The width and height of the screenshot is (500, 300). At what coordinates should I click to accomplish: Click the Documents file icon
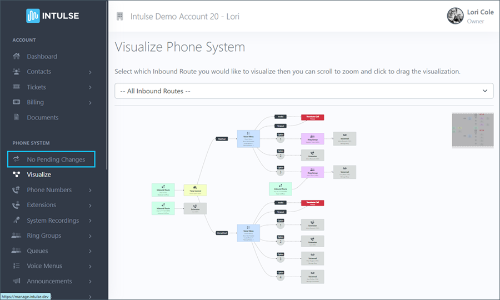pos(16,117)
